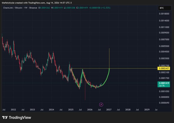Click the 0.0014000 price axis label
Screen dimensions: 174x123
click(x=164, y=21)
